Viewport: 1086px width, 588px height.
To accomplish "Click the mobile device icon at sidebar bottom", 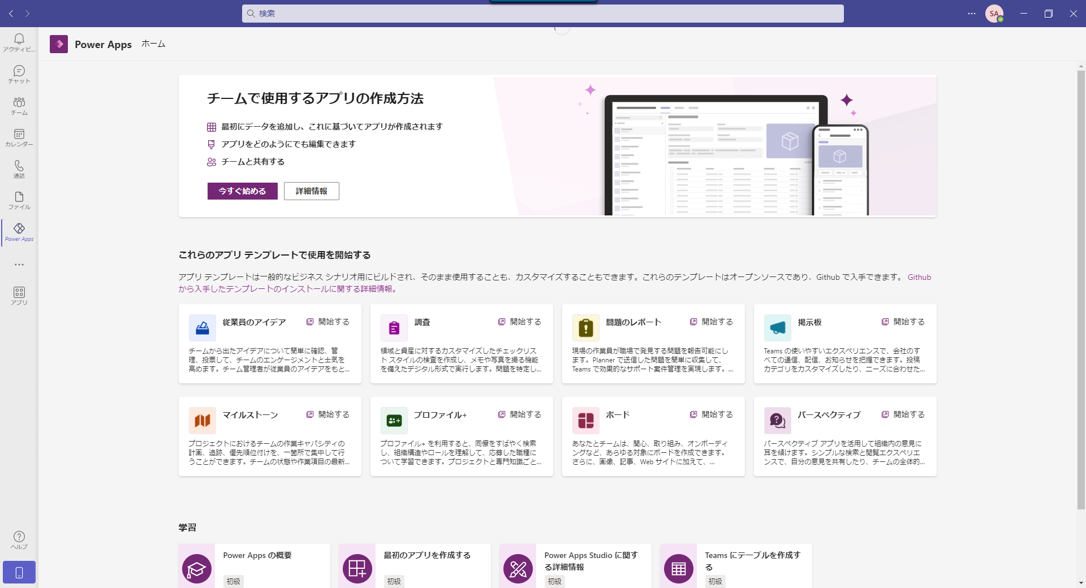I will 19,572.
